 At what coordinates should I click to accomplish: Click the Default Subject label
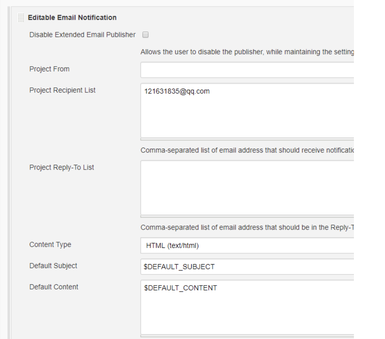tap(53, 266)
